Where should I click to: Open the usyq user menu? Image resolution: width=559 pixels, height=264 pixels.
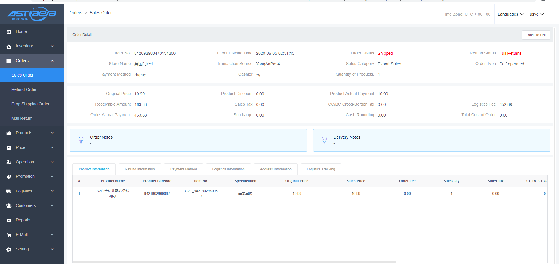point(537,14)
